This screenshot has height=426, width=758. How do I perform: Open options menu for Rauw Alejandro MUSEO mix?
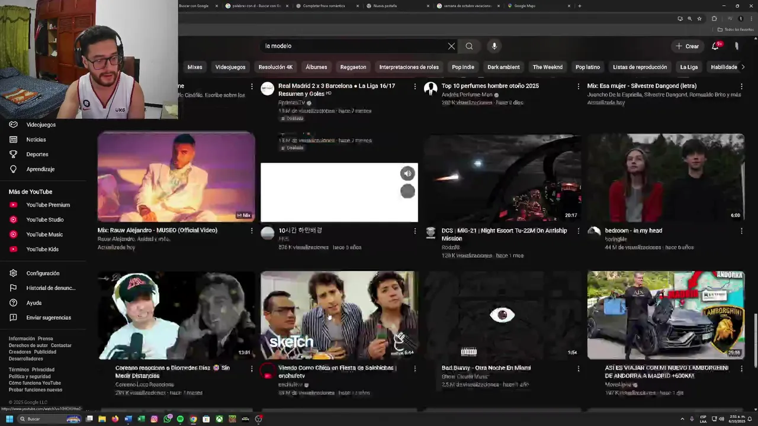[251, 231]
